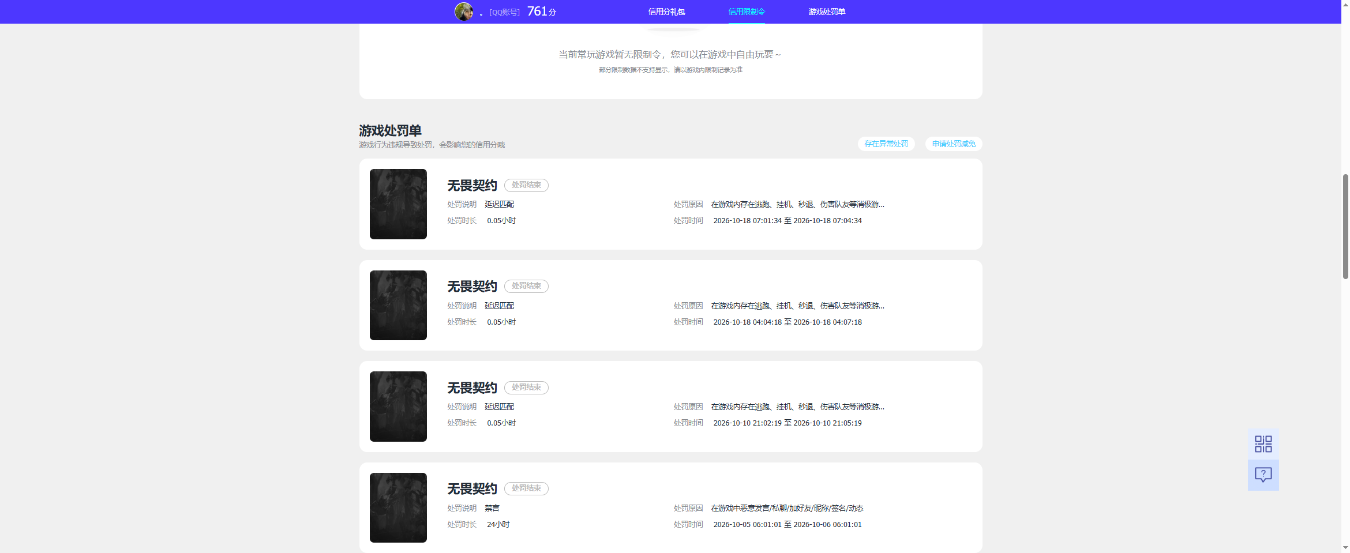Click time range 2026-10-05 06:01:01 至 2026-10-06
The image size is (1350, 553).
(787, 525)
